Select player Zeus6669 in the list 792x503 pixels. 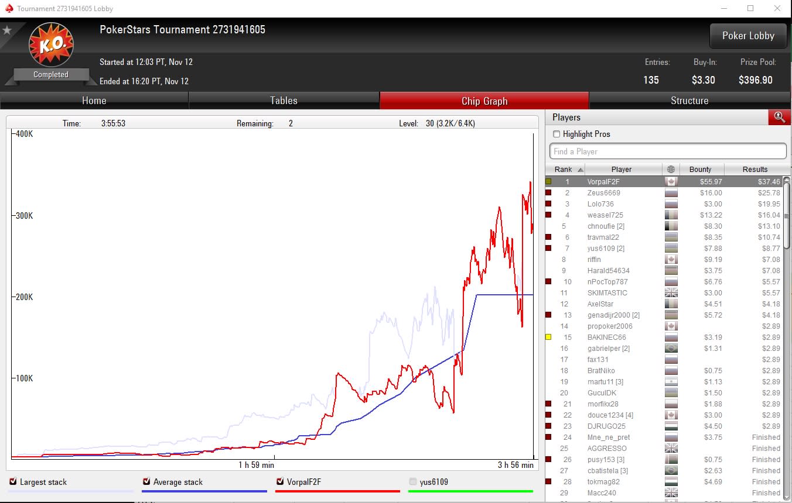[664, 193]
